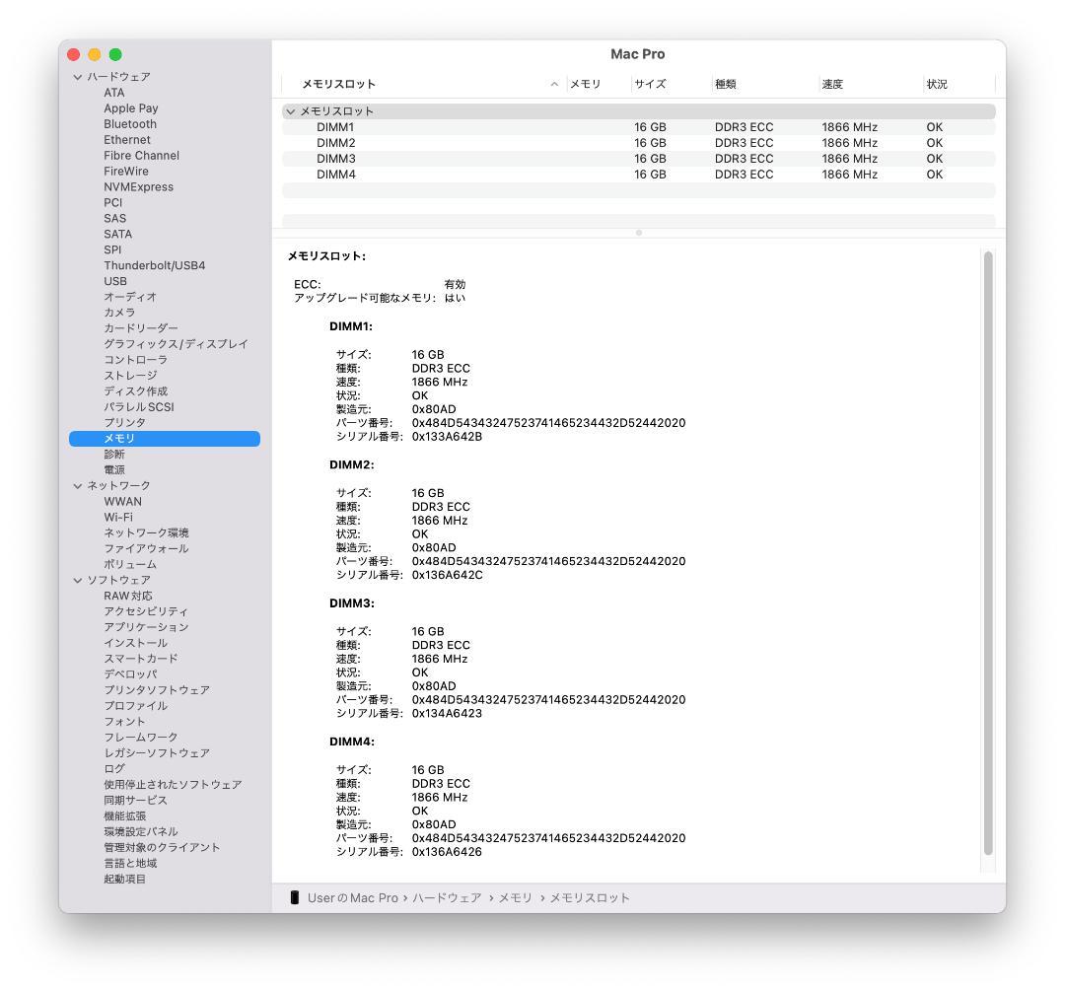Select Wi-Fi under ネットワーク
This screenshot has width=1065, height=991.
tap(121, 517)
